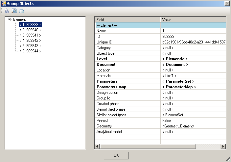
Task: Click the Geometry field label
Action: pyautogui.click(x=104, y=126)
